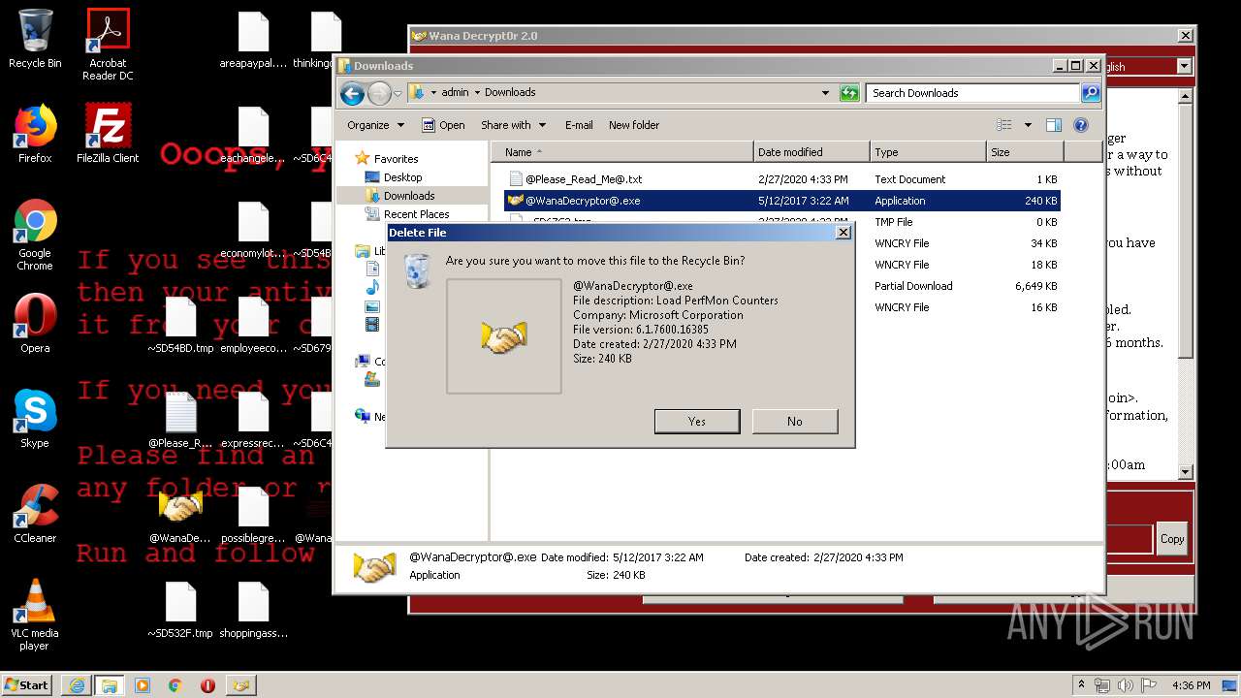Screen dimensions: 1241x698
Task: Open Windows Media Player from the taskbar
Action: click(143, 685)
